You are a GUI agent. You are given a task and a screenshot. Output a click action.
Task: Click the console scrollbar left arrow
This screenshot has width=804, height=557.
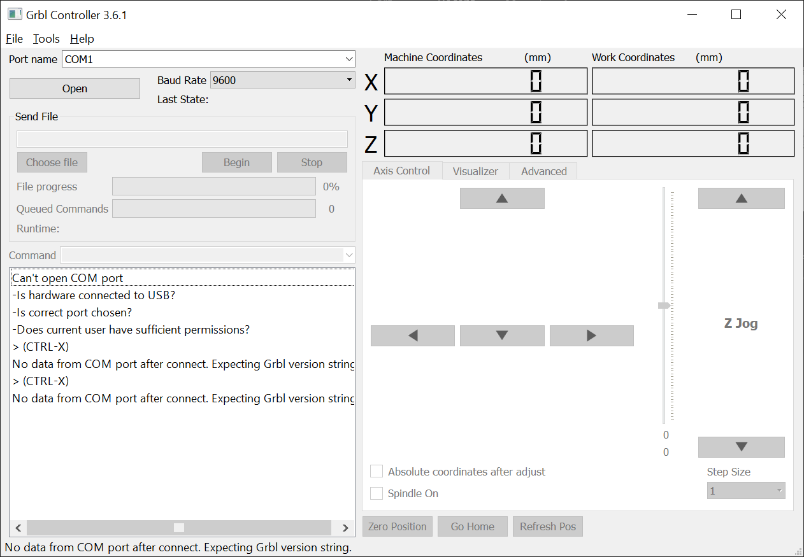point(18,528)
